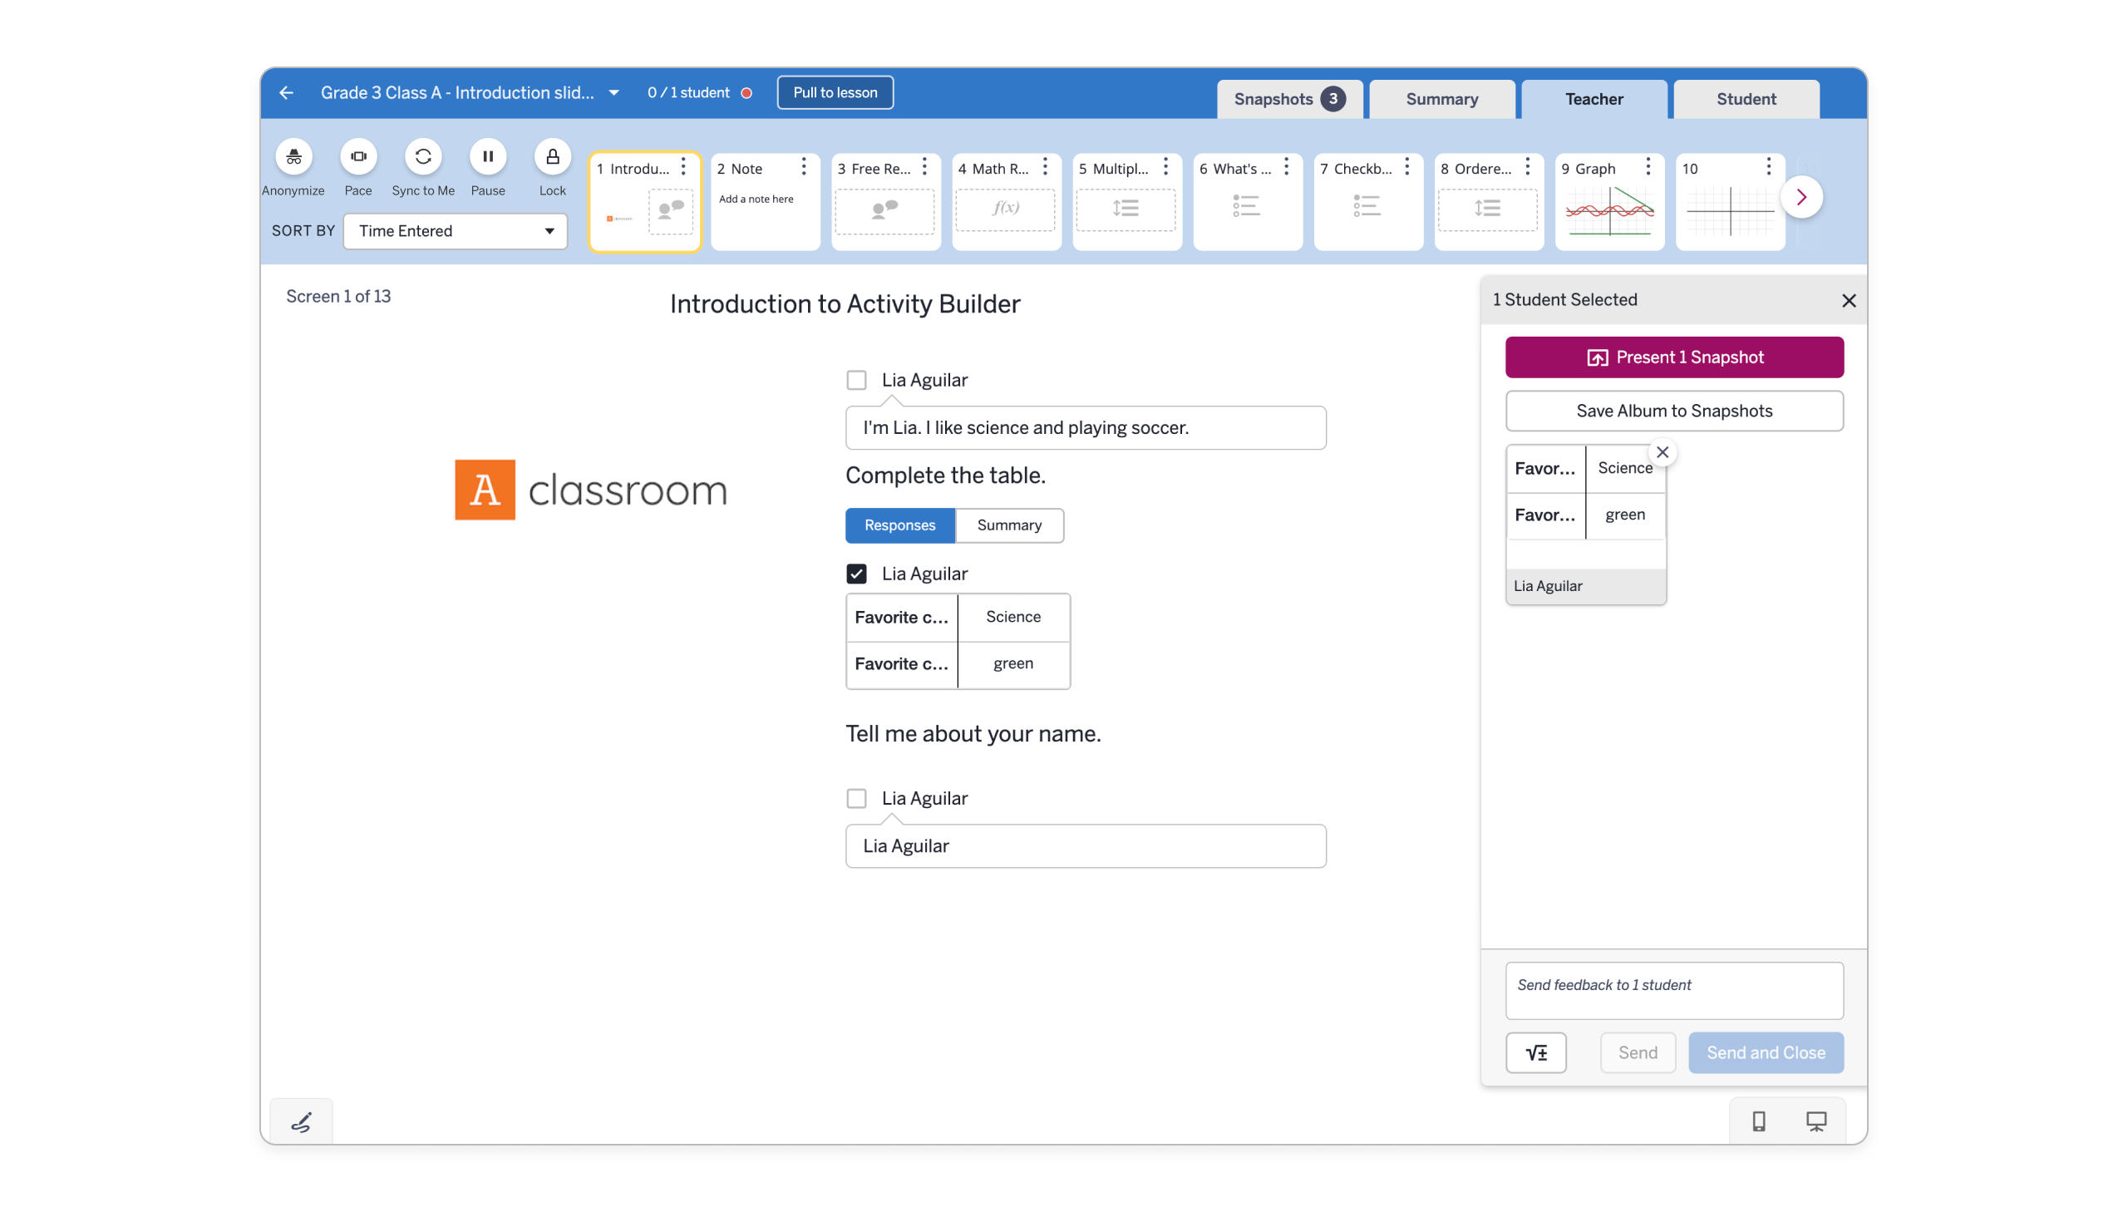The width and height of the screenshot is (2128, 1212).
Task: Switch to the Summary tab
Action: pos(1441,99)
